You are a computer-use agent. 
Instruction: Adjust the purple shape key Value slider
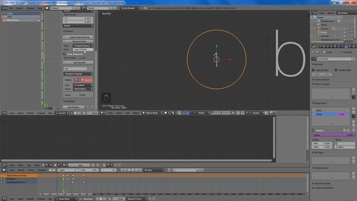click(x=332, y=135)
